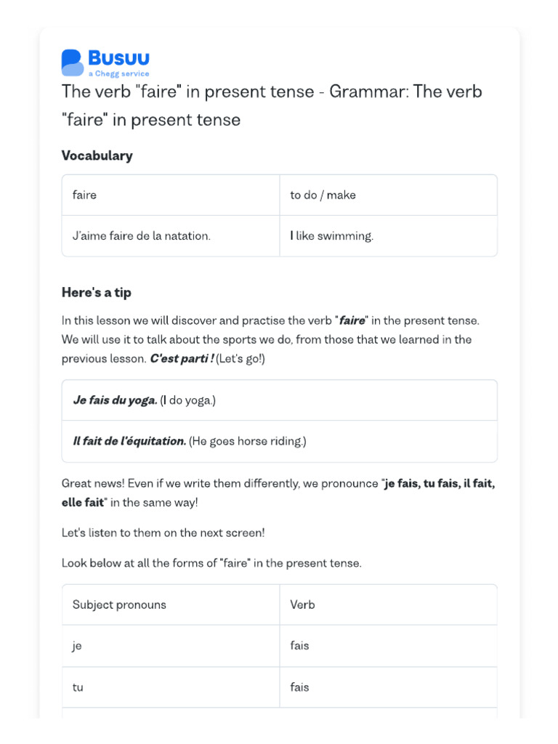558x744 pixels.
Task: Select the "je" pronoun row cell
Action: [77, 646]
